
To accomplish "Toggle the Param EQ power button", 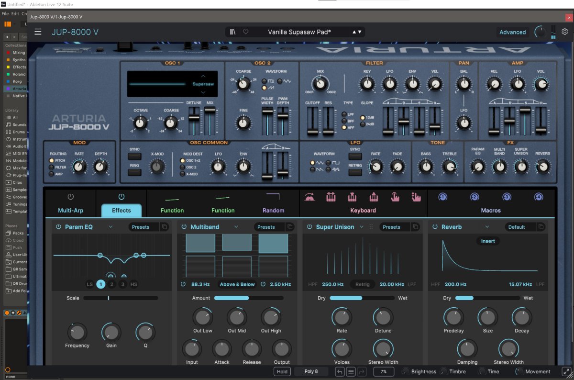I will point(58,227).
